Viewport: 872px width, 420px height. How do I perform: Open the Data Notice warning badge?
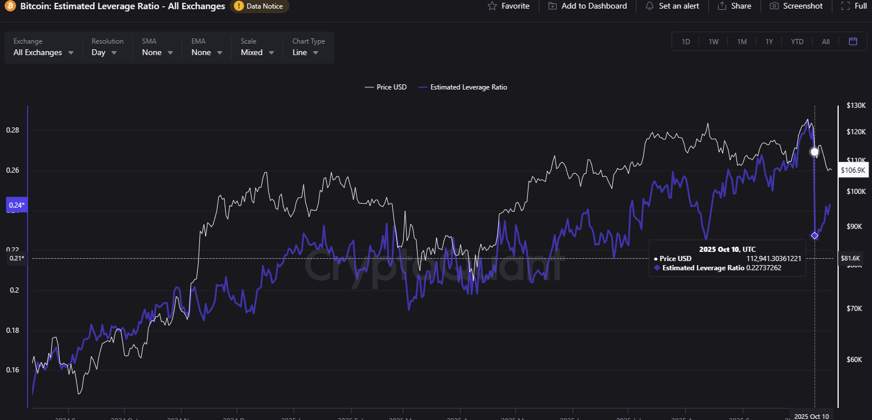(260, 6)
